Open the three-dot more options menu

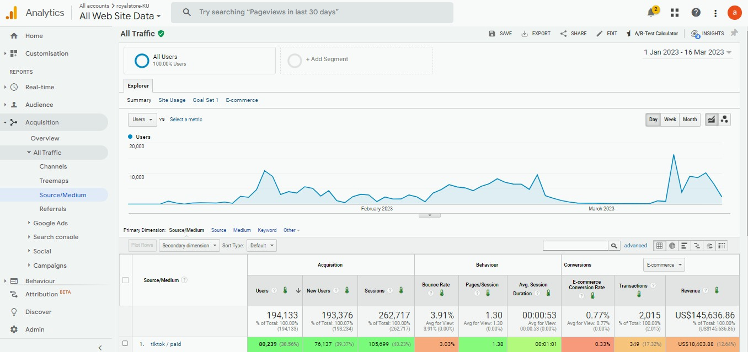(x=715, y=13)
